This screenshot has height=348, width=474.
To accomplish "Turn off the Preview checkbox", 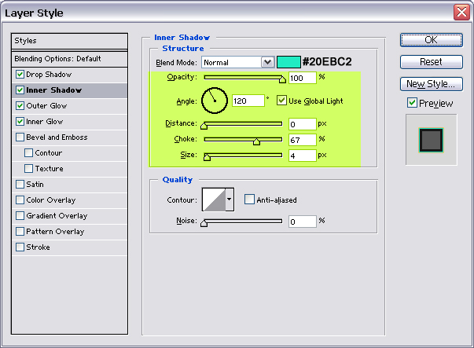I will coord(412,103).
